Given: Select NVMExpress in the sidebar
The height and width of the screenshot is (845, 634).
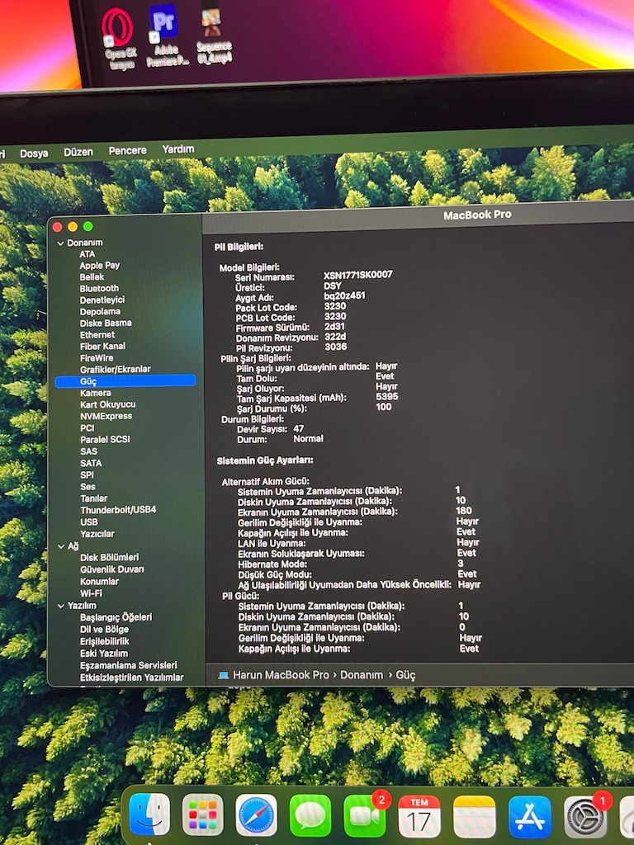Looking at the screenshot, I should (106, 416).
